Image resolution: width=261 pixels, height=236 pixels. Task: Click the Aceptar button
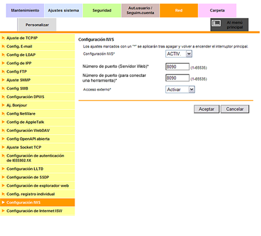[x=206, y=109]
